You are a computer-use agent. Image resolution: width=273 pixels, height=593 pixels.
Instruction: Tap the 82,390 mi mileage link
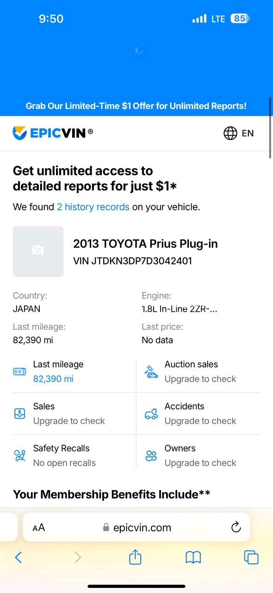(x=53, y=379)
